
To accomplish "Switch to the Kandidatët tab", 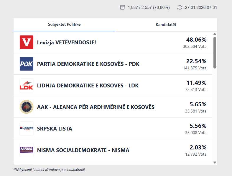I will tap(166, 25).
